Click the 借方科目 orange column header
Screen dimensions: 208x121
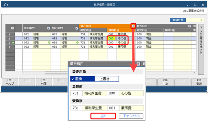[x=107, y=26]
